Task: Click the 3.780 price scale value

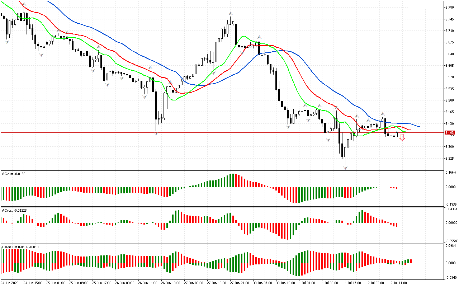Action: [x=449, y=8]
